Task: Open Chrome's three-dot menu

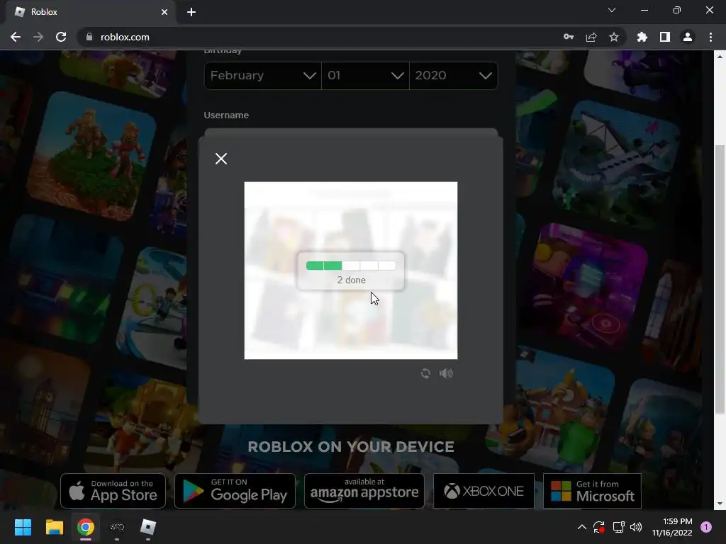Action: click(x=710, y=37)
